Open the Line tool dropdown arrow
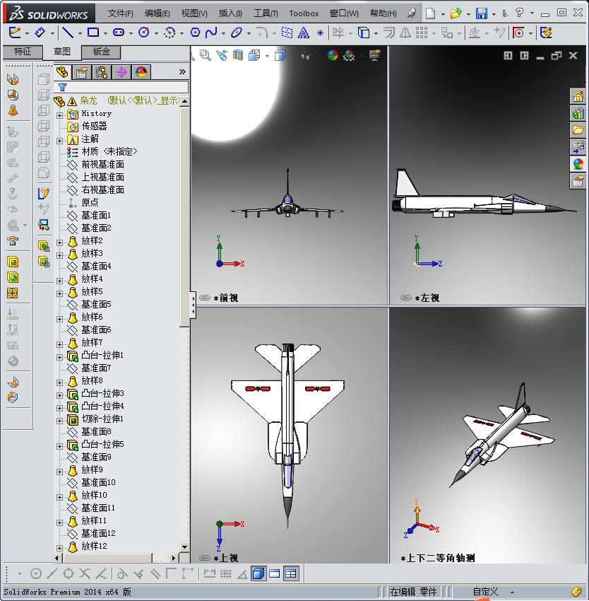The height and width of the screenshot is (601, 589). 80,33
